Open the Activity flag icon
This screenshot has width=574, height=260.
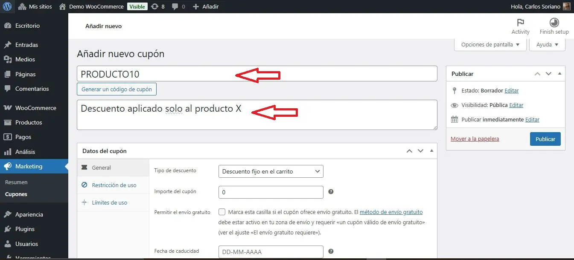click(520, 23)
